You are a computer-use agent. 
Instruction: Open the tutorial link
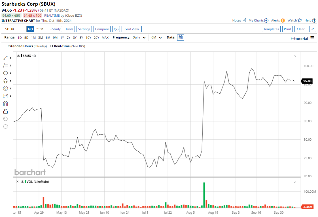(x=299, y=39)
